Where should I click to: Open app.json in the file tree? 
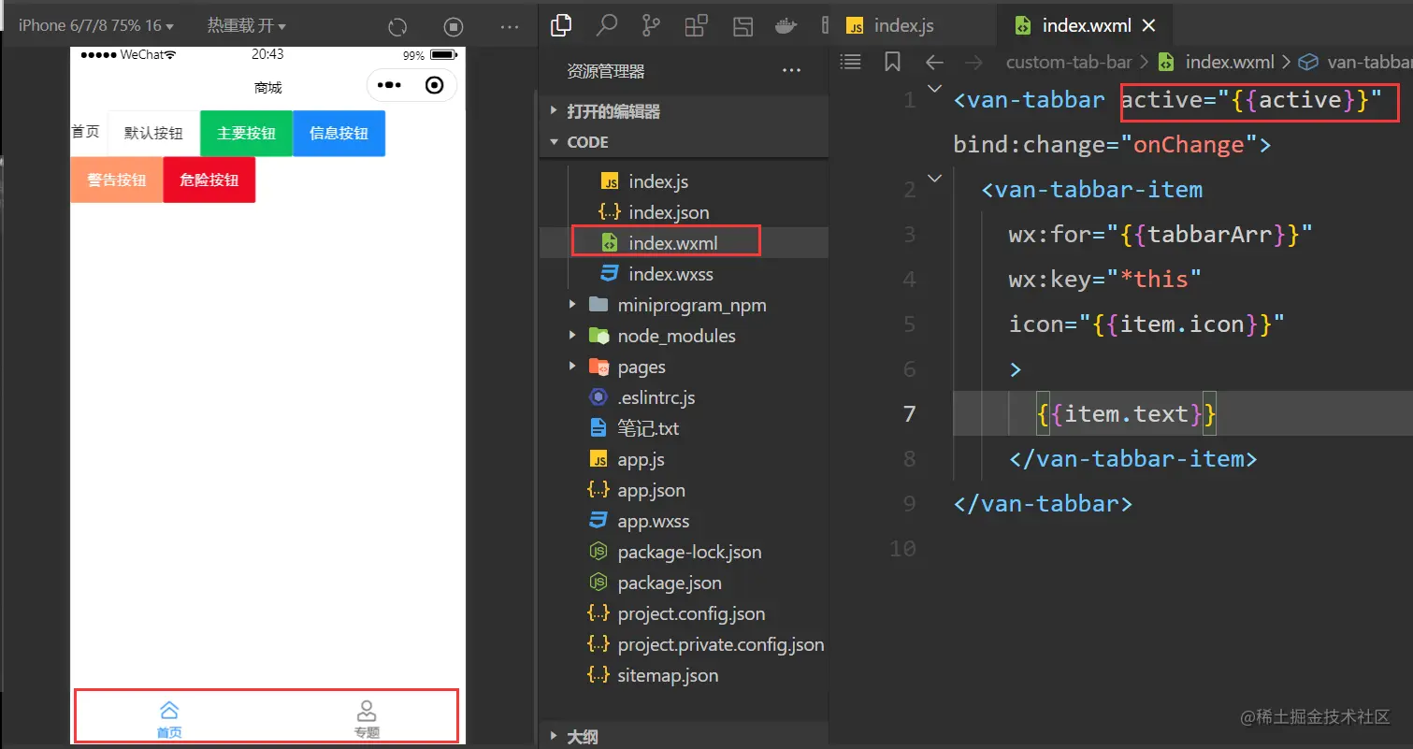coord(684,490)
